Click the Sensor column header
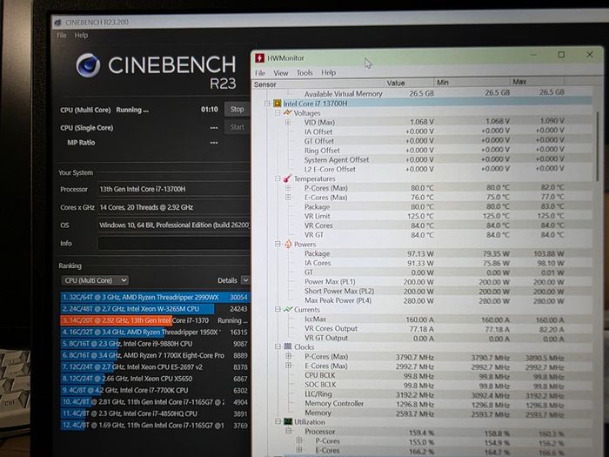 coord(318,84)
